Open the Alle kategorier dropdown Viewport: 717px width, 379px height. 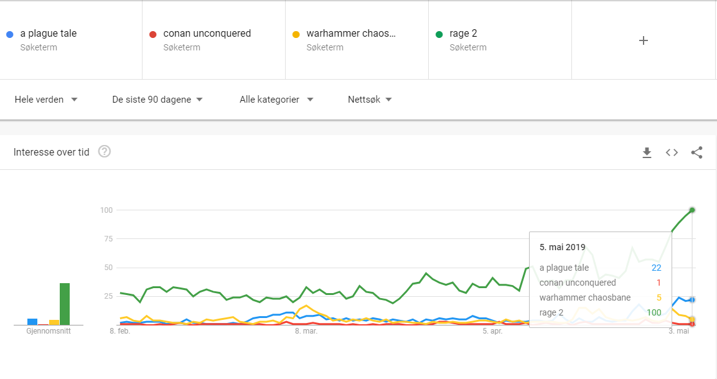(276, 100)
